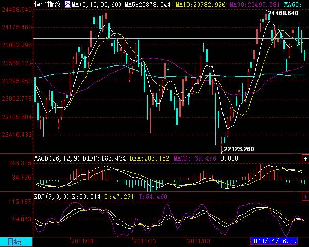Click the highlighted 2011/04/26 cursor date

coord(273,241)
